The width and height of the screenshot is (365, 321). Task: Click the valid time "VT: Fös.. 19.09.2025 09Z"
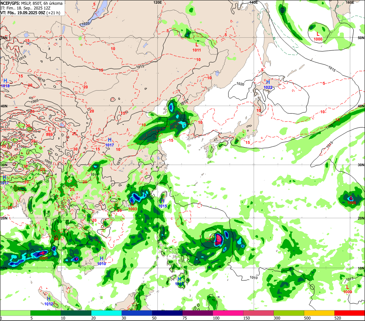[23, 12]
